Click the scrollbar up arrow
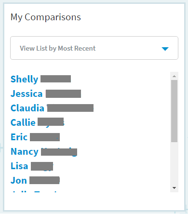Viewport: 188px width, 214px height. coord(174,76)
